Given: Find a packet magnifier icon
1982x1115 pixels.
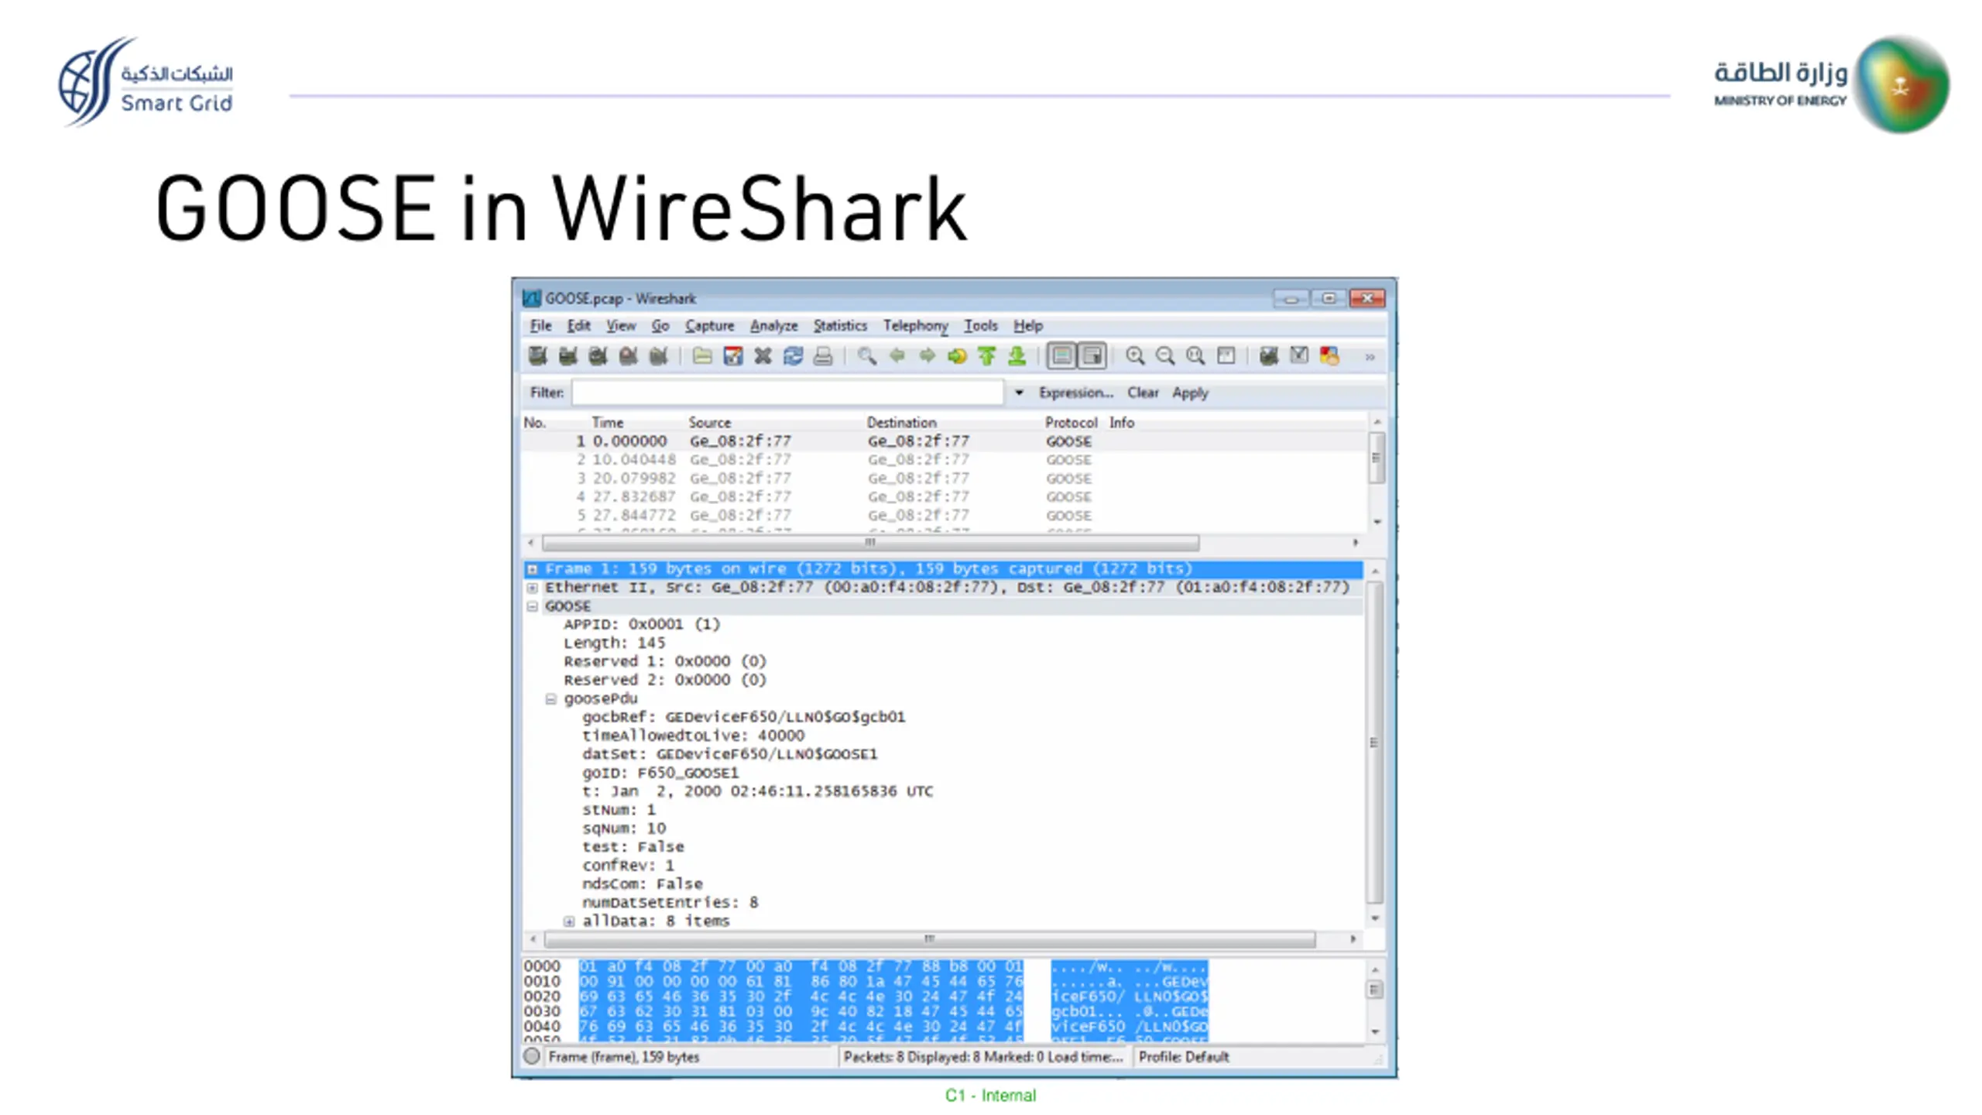Looking at the screenshot, I should click(867, 356).
